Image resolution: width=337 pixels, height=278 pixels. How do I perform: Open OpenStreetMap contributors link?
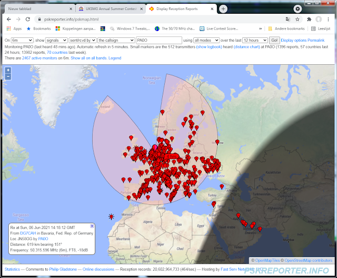pyautogui.click(x=309, y=261)
